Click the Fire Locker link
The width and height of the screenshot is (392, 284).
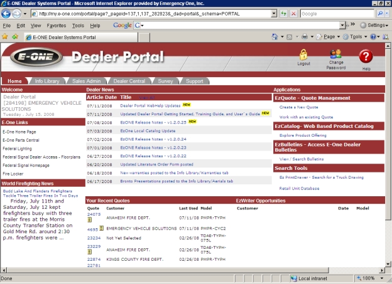point(13,174)
